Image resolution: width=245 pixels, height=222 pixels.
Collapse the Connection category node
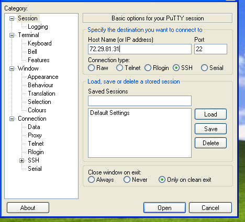12,119
